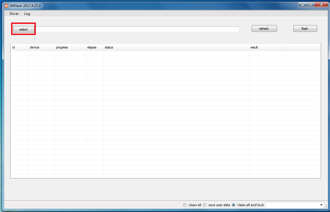Click the elapse column header
Viewport: 330px width, 212px height.
[94, 47]
